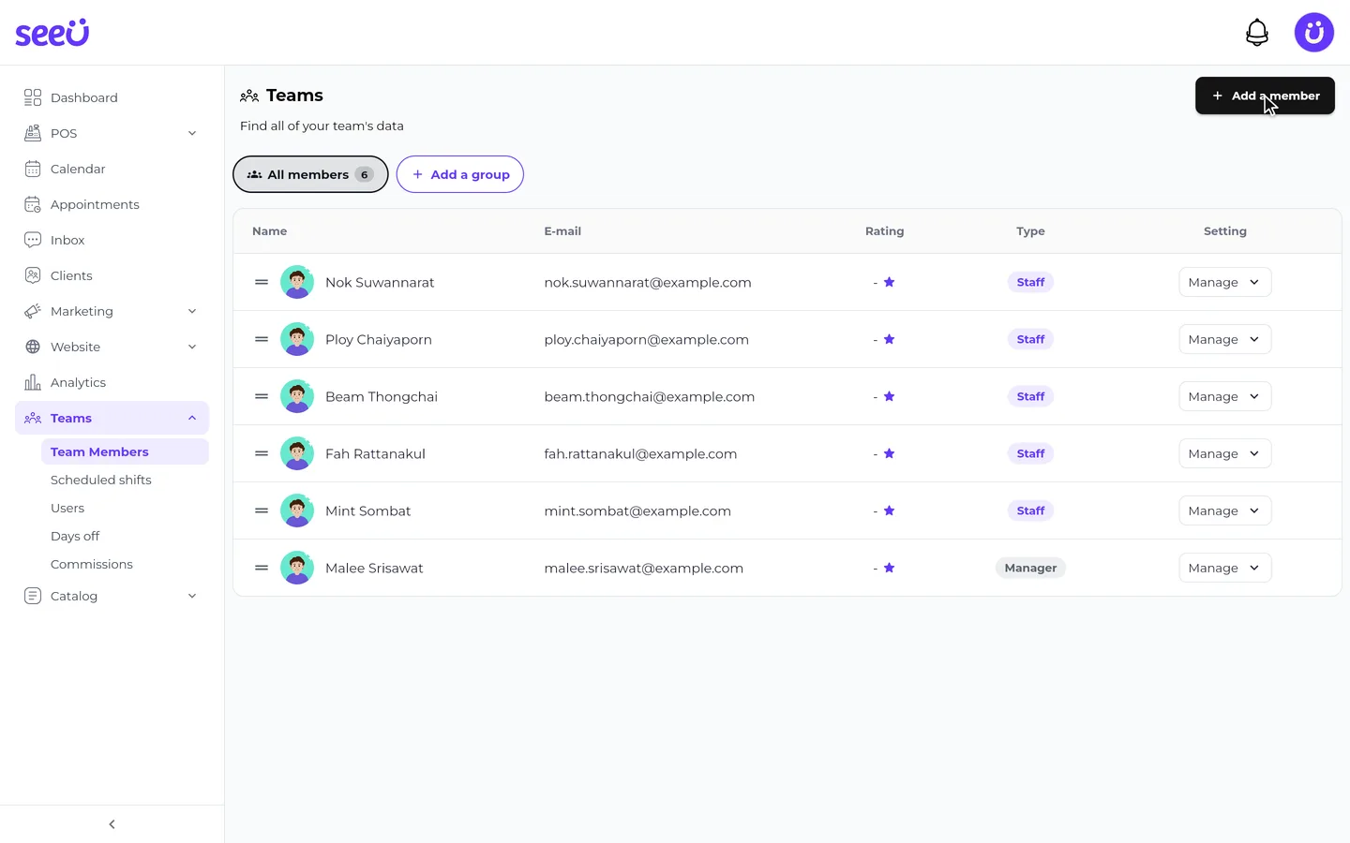Open Manage dropdown for Mint Sombat
Screen dimensions: 1350x843
tap(1224, 510)
